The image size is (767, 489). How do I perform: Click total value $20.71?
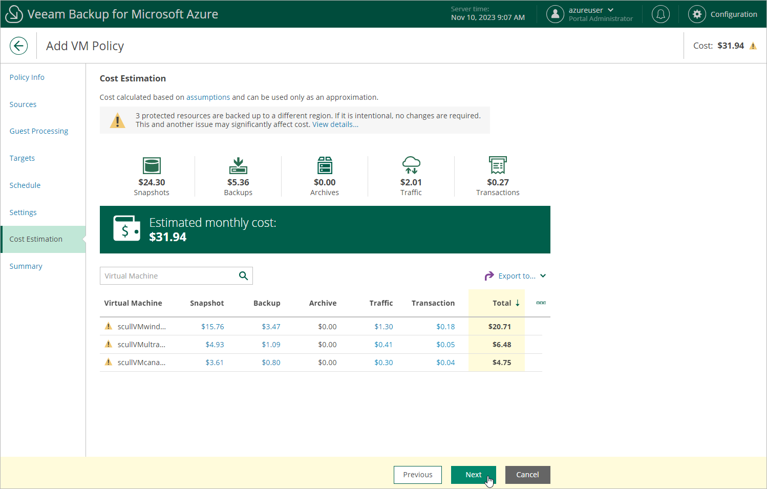[500, 327]
